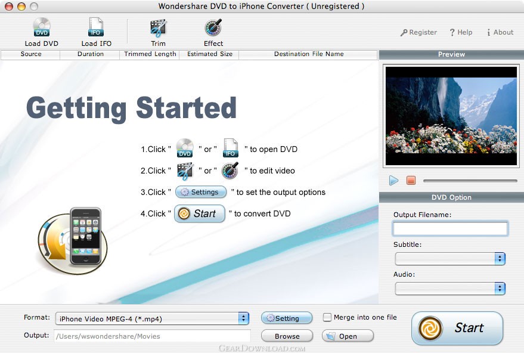This screenshot has height=353, width=524.
Task: Click the preview video thumbnail
Action: click(x=451, y=116)
